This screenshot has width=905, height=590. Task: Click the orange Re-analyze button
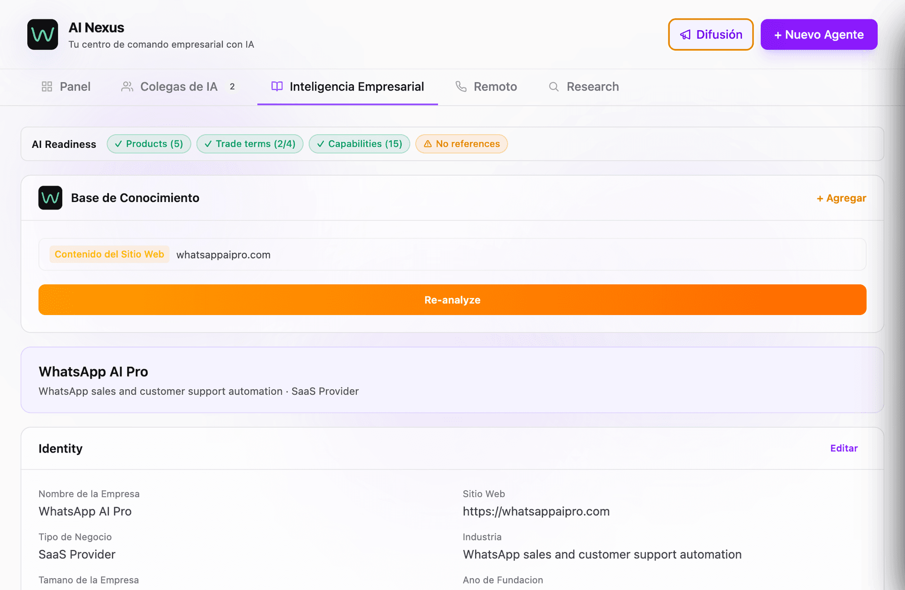pos(452,300)
